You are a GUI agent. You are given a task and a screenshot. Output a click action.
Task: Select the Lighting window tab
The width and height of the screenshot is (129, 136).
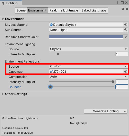pyautogui.click(x=10, y=3)
